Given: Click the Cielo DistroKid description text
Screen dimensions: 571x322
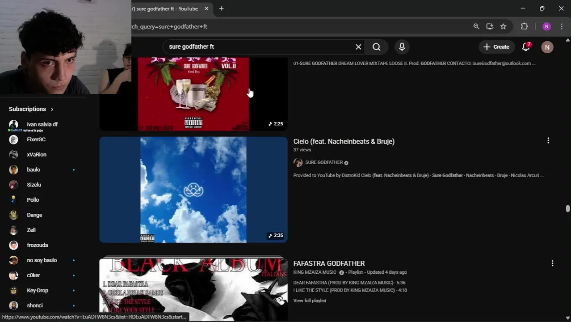Looking at the screenshot, I should 418,175.
